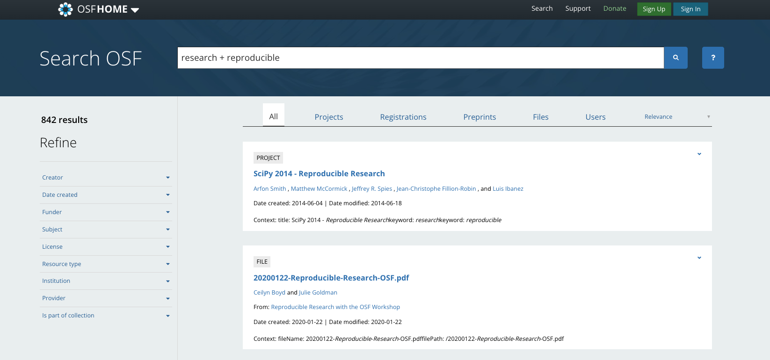The width and height of the screenshot is (770, 360).
Task: Click the 842 results count
Action: tap(65, 120)
